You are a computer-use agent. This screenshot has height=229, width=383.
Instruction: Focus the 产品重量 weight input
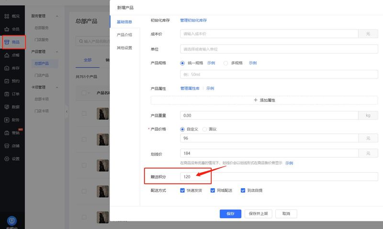point(269,115)
